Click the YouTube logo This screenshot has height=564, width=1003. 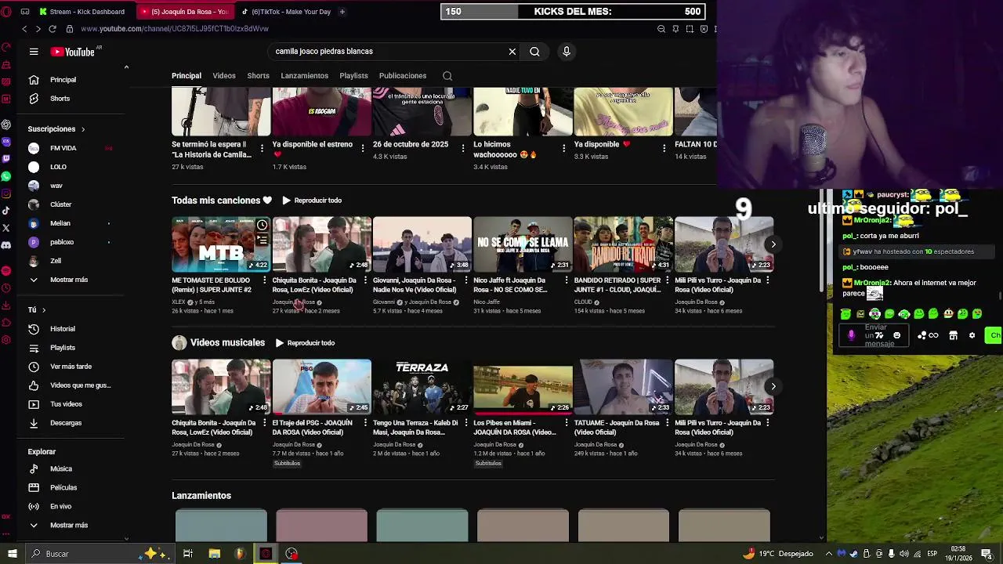tap(73, 52)
